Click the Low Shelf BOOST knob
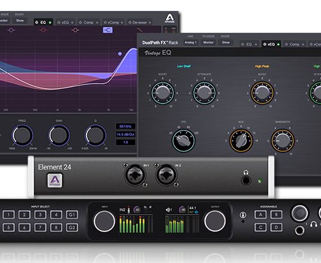 pyautogui.click(x=162, y=93)
